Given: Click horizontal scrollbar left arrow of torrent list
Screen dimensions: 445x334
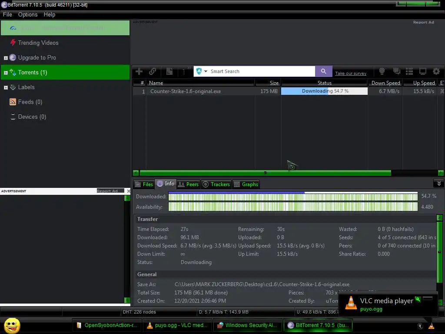Looking at the screenshot, I should pyautogui.click(x=136, y=173).
